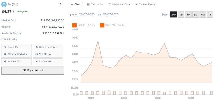
Task: Open the Rank 15 link
Action: [x=16, y=47]
